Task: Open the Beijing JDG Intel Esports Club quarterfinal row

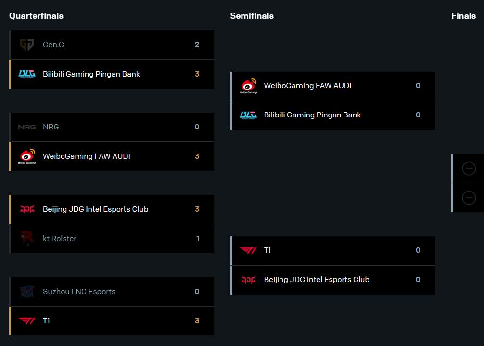Action: (95, 209)
